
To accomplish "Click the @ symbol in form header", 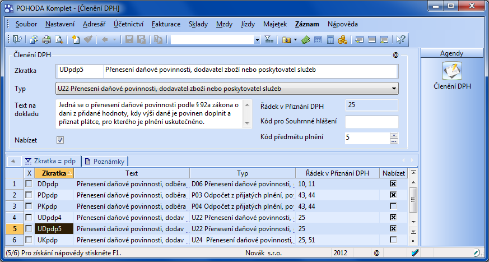I will pos(396,55).
